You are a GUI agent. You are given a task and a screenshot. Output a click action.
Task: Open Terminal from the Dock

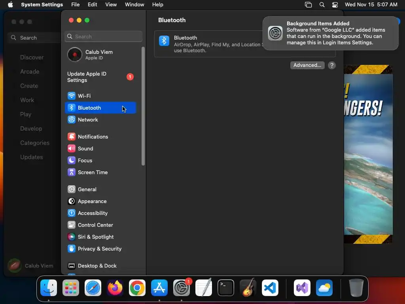point(226,288)
